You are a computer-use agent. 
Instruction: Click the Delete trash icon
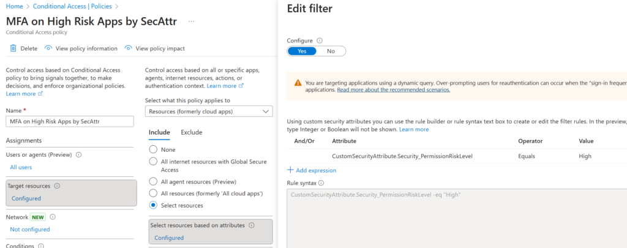13,48
